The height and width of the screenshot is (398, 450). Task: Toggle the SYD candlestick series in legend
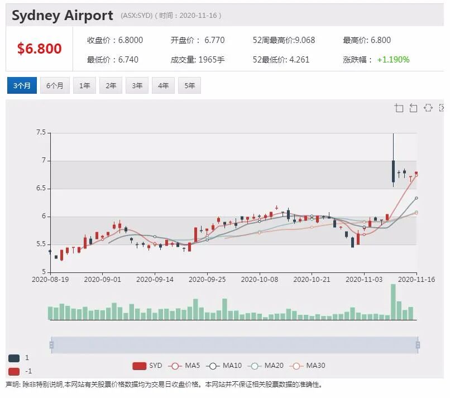point(147,366)
